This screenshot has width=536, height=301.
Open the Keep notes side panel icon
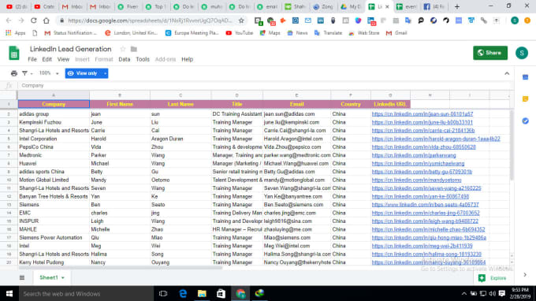point(526,99)
